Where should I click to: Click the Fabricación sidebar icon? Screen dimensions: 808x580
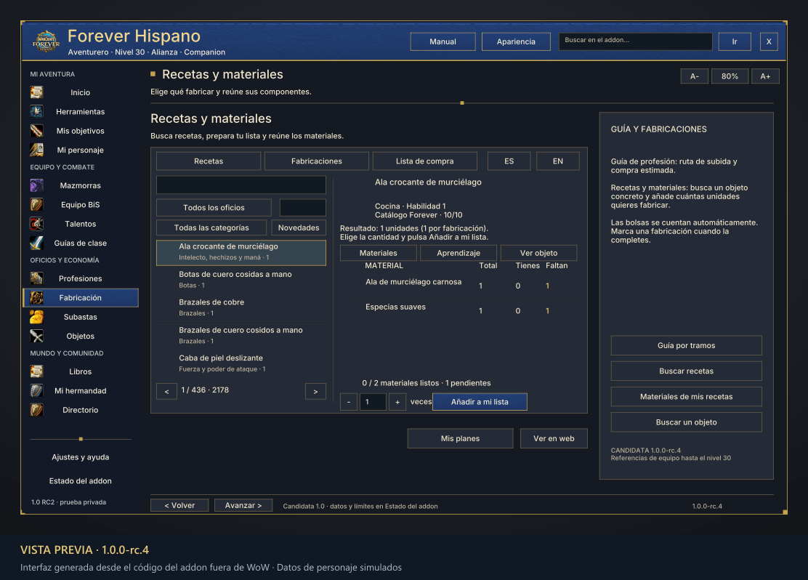[36, 297]
